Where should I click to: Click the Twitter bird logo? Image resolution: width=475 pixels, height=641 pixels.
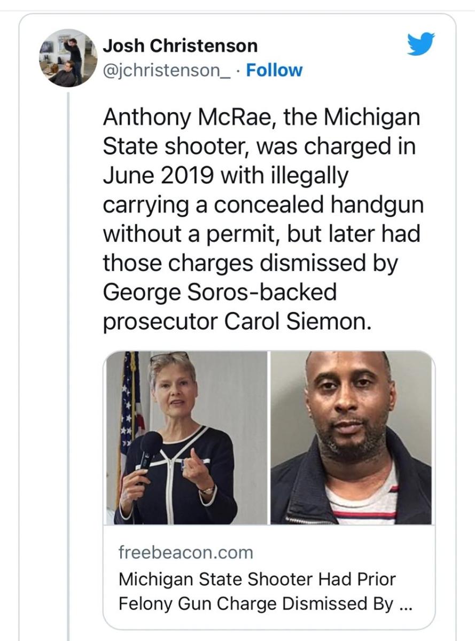(421, 44)
